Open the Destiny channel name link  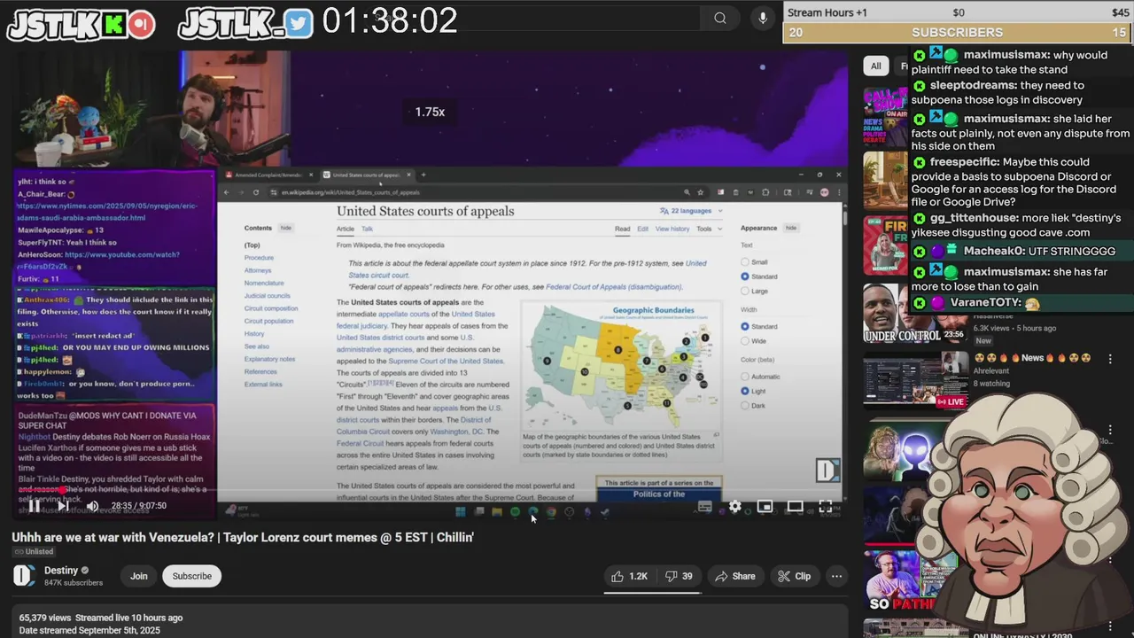click(61, 571)
